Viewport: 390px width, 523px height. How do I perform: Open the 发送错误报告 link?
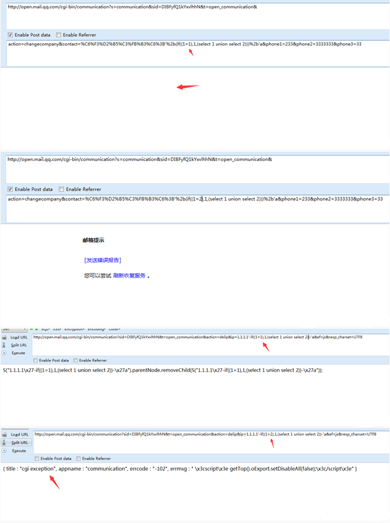click(x=102, y=260)
